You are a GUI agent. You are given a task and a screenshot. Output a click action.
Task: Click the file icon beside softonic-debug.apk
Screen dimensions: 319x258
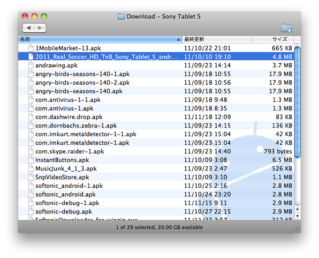[31, 212]
